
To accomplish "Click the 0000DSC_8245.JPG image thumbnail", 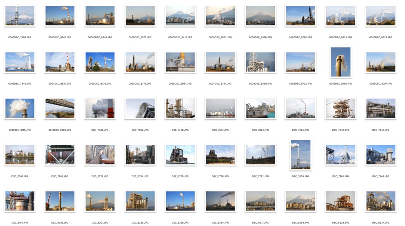I will [60, 16].
